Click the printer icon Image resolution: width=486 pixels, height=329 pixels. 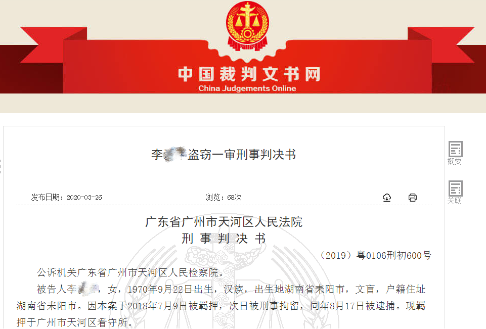click(413, 197)
